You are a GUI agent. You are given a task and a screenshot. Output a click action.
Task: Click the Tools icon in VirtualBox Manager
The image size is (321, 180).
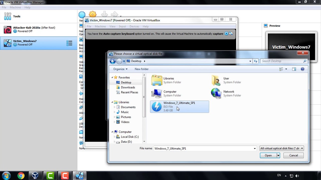coord(8,16)
